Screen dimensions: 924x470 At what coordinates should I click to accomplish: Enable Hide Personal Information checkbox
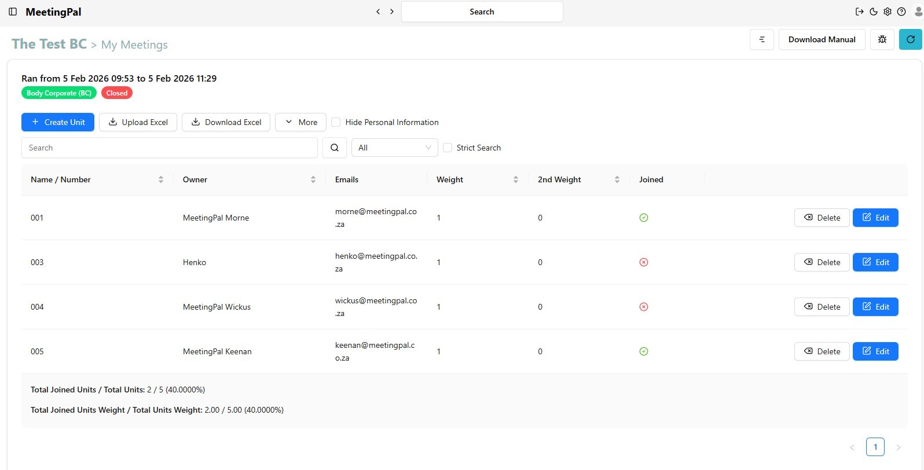pyautogui.click(x=336, y=122)
